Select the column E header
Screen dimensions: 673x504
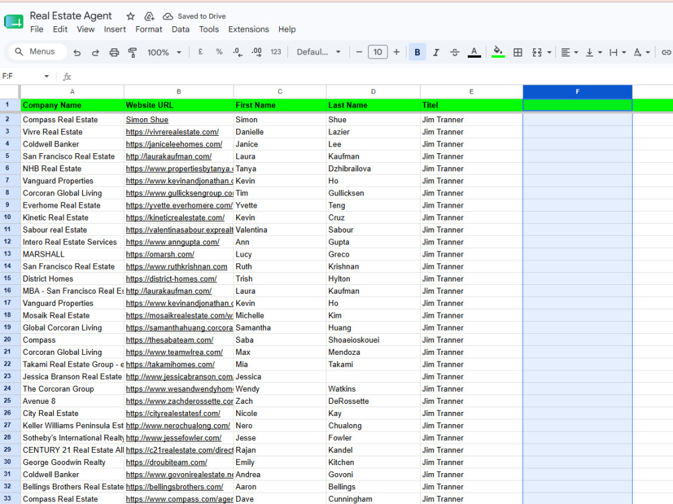click(471, 91)
